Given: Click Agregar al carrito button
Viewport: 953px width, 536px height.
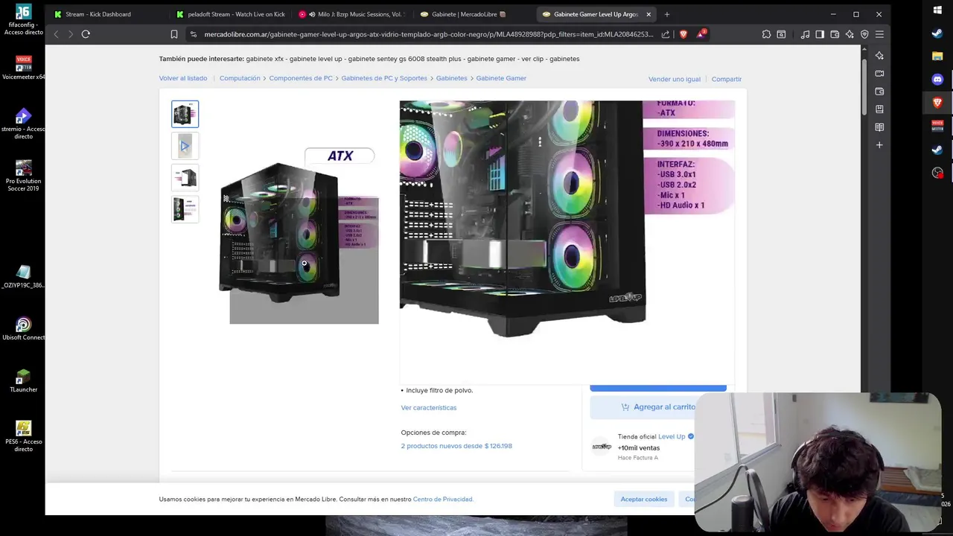Looking at the screenshot, I should point(657,407).
